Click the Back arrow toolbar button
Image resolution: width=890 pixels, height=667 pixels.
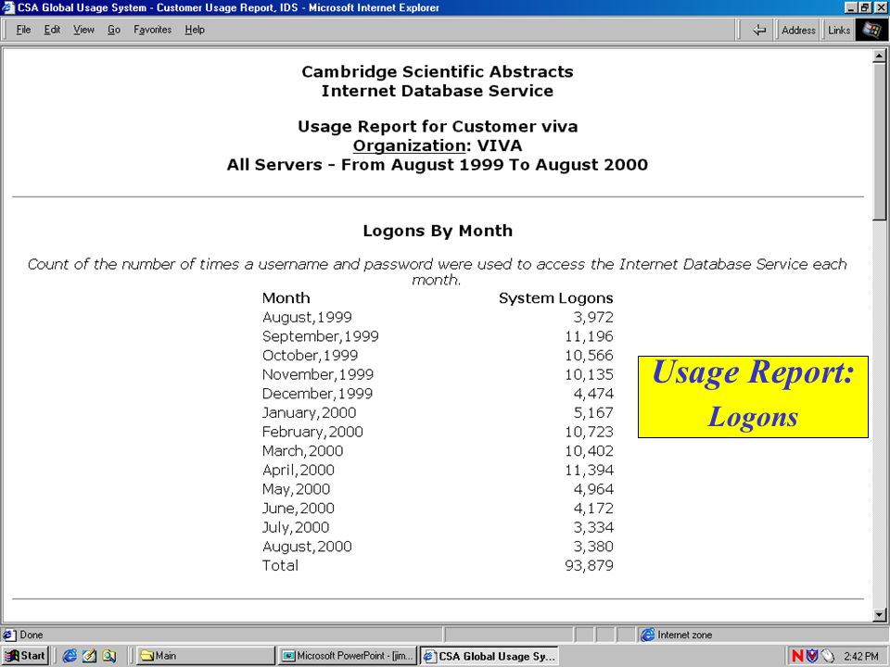point(759,30)
